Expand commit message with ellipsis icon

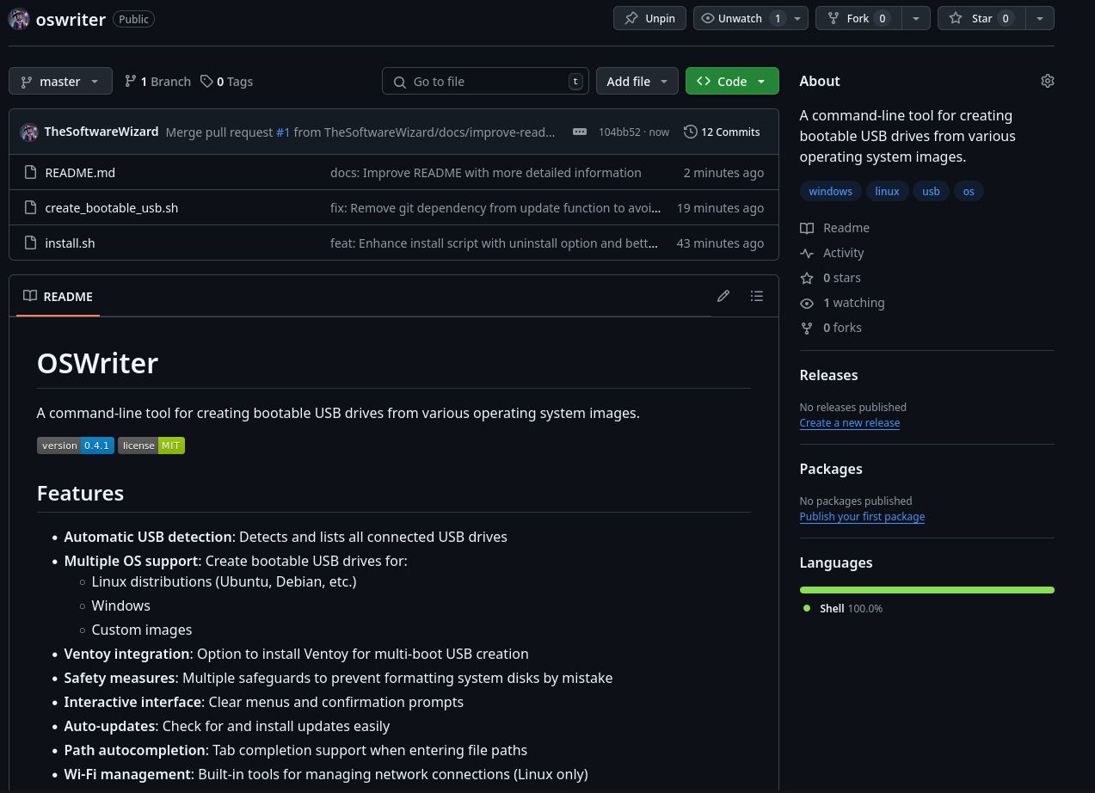[x=580, y=132]
